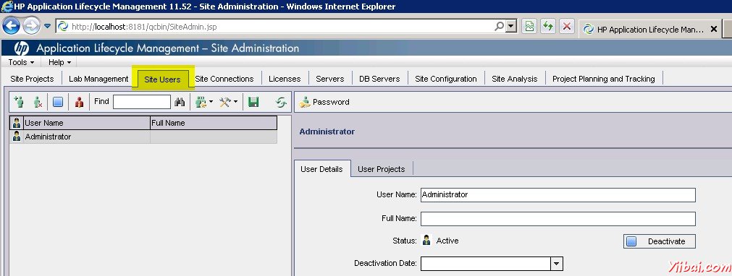Open the recent pages dropdown arrow
This screenshot has height=276, width=732.
47,26
